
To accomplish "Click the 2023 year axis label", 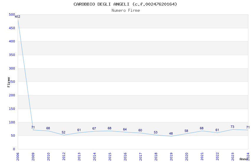I will pyautogui.click(x=233, y=157).
